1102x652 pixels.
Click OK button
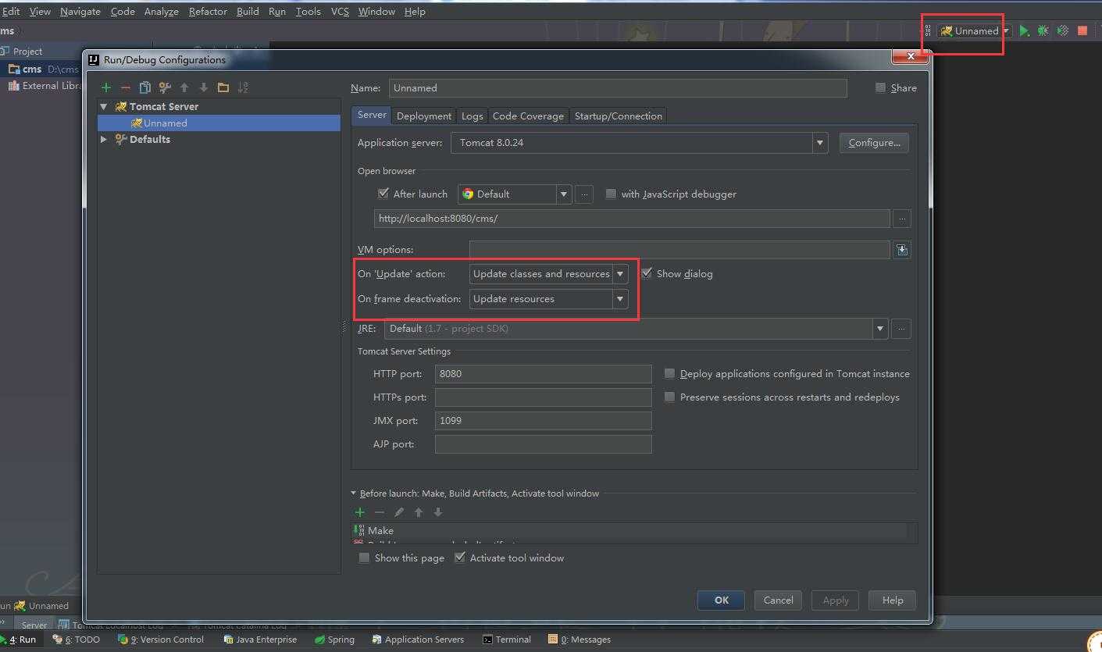[x=722, y=600]
